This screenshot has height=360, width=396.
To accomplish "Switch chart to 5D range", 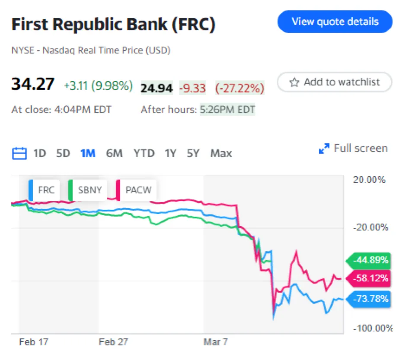I will (63, 153).
